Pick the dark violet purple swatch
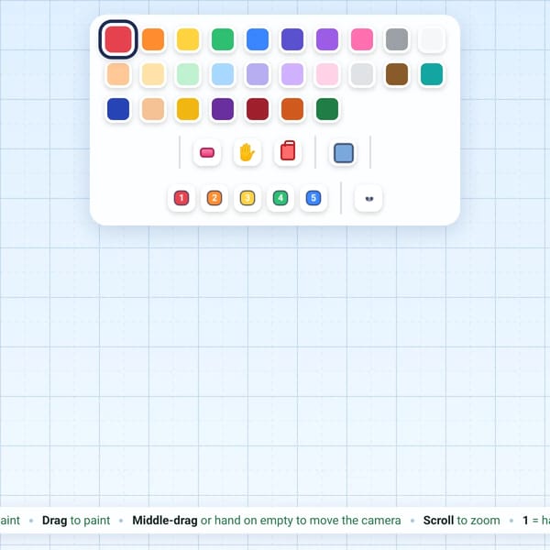 point(223,109)
